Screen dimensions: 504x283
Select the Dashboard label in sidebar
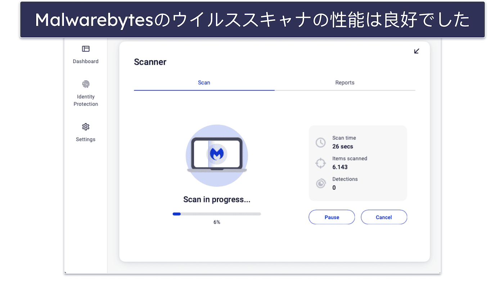point(86,61)
